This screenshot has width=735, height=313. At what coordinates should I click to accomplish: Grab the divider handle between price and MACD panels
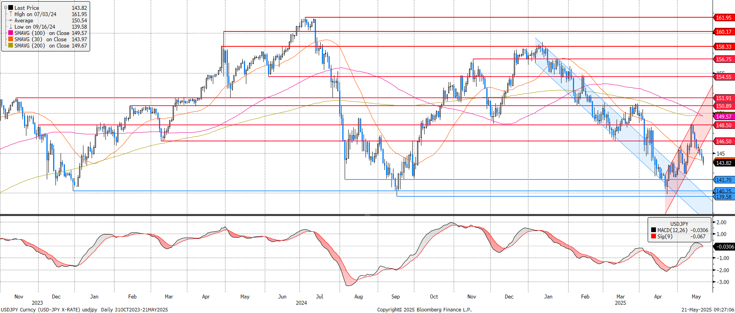point(367,215)
